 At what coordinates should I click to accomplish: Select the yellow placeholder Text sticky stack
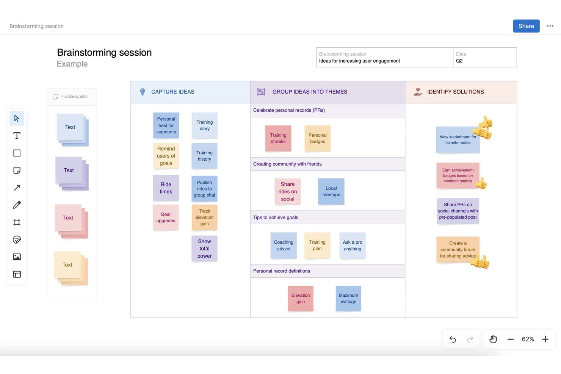coord(71,268)
